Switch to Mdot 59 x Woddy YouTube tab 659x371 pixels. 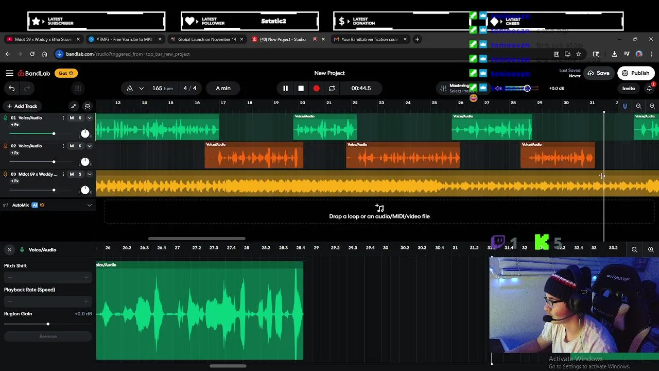[x=43, y=39]
